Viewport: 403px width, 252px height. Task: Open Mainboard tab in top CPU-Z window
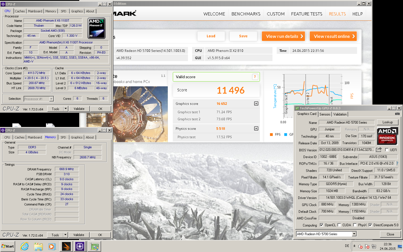pos(35,11)
